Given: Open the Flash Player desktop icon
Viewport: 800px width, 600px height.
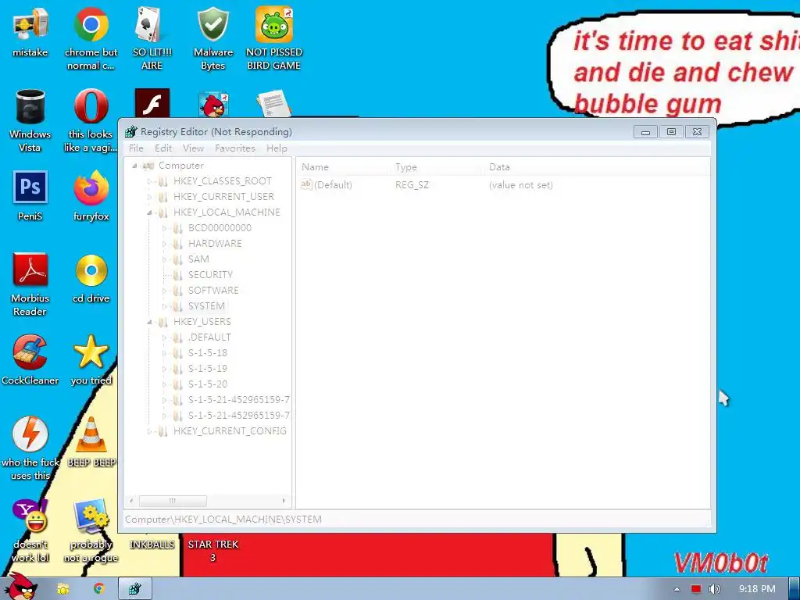Looking at the screenshot, I should [152, 103].
